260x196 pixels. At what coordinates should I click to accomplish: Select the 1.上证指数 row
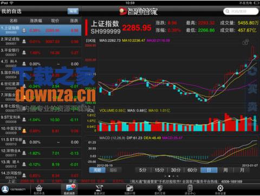(41, 30)
